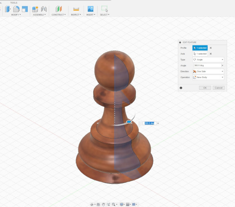
Task: Open the Modify menu
Action: pos(16,15)
